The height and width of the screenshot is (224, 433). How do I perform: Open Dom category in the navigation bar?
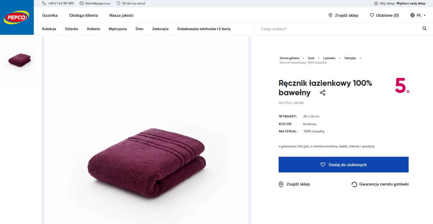[140, 29]
